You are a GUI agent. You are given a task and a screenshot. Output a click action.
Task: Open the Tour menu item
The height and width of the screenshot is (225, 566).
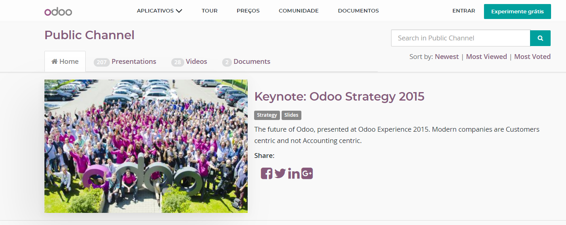pos(210,11)
